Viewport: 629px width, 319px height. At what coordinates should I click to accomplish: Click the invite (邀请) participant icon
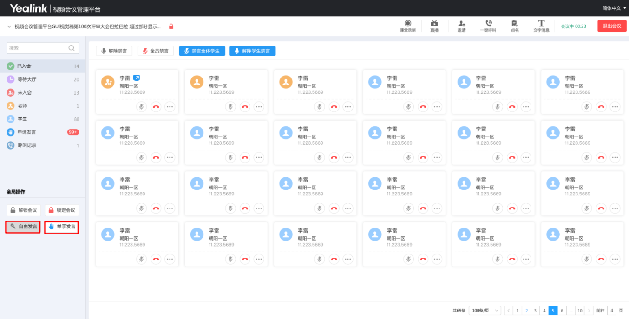point(461,26)
